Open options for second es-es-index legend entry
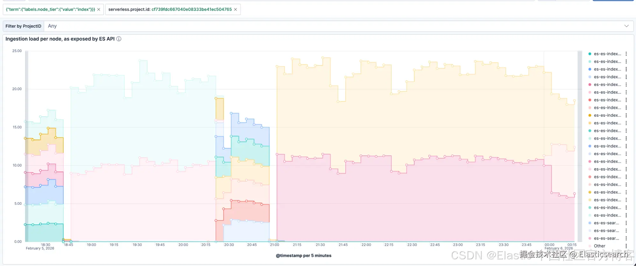Viewport: 636px width, 266px height. [x=626, y=62]
